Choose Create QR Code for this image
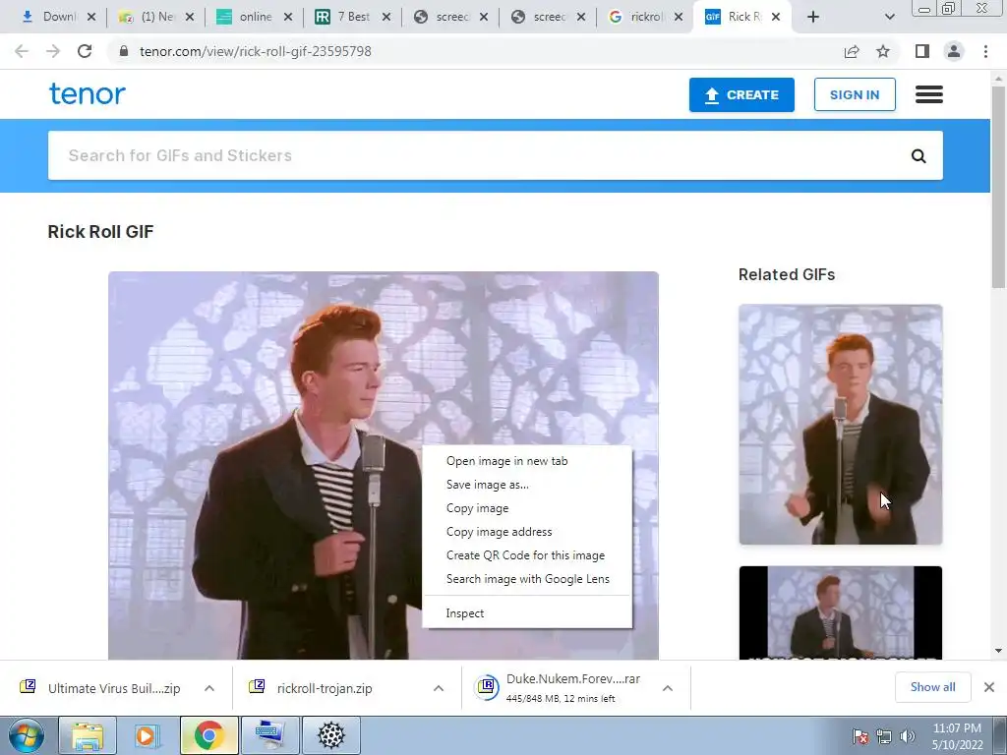 pyautogui.click(x=527, y=555)
